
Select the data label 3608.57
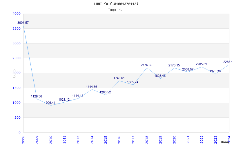tap(23, 23)
